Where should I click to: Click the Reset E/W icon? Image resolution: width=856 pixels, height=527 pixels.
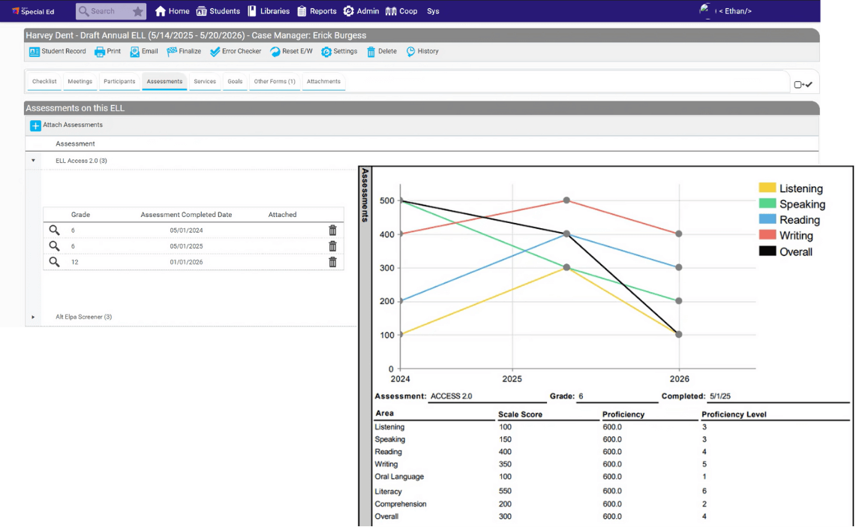click(275, 52)
